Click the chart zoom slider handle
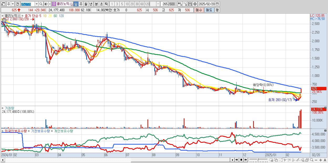 [258, 160]
